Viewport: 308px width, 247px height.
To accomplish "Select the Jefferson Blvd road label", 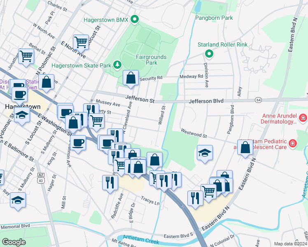I will tap(206, 101).
